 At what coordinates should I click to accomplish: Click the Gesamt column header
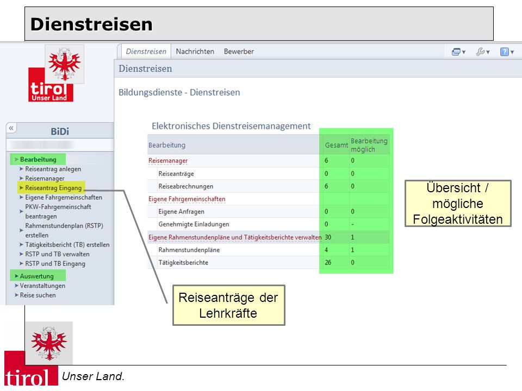(337, 145)
